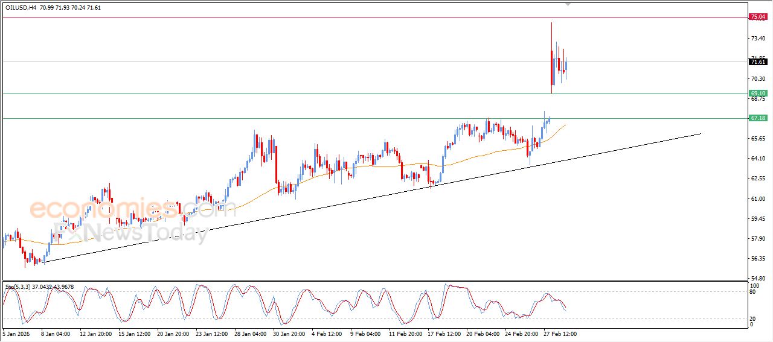Screen dimensions: 773x342
Task: Click the gray chart shift triangle marker
Action: pyautogui.click(x=568, y=4)
